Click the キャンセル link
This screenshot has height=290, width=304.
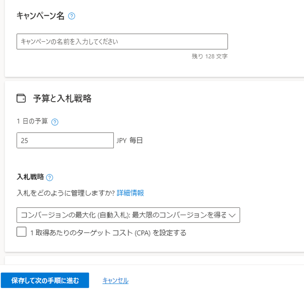(x=115, y=280)
